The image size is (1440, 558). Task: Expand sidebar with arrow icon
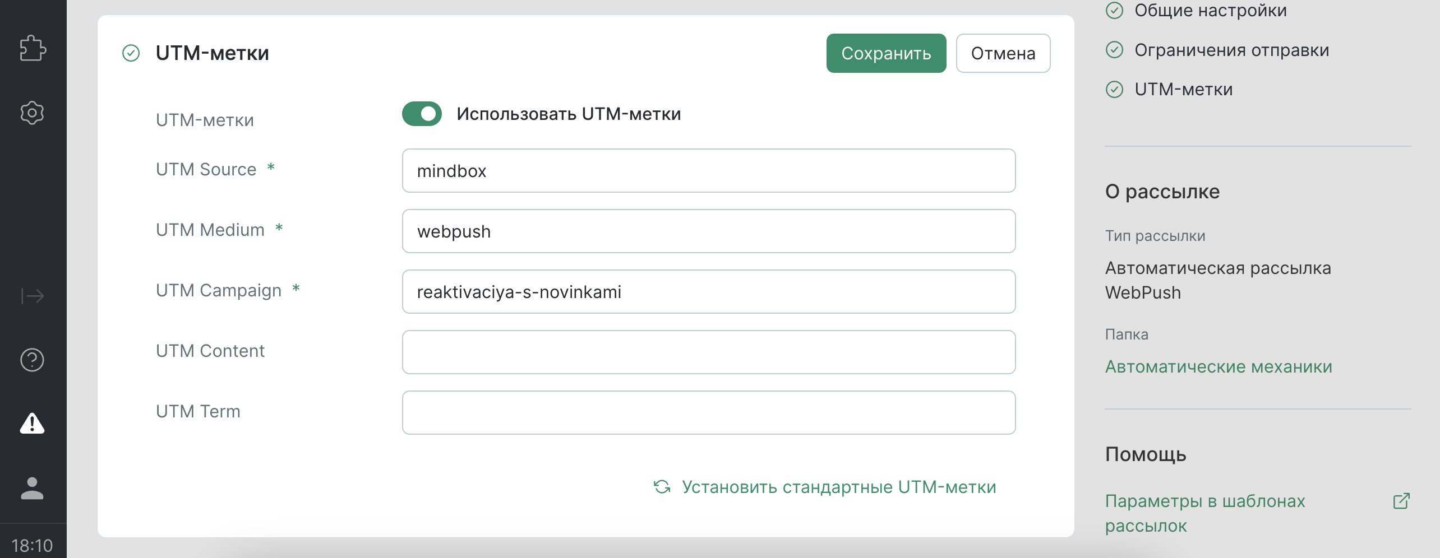click(x=32, y=295)
